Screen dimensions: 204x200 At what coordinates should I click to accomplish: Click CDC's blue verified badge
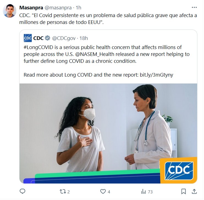48,38
